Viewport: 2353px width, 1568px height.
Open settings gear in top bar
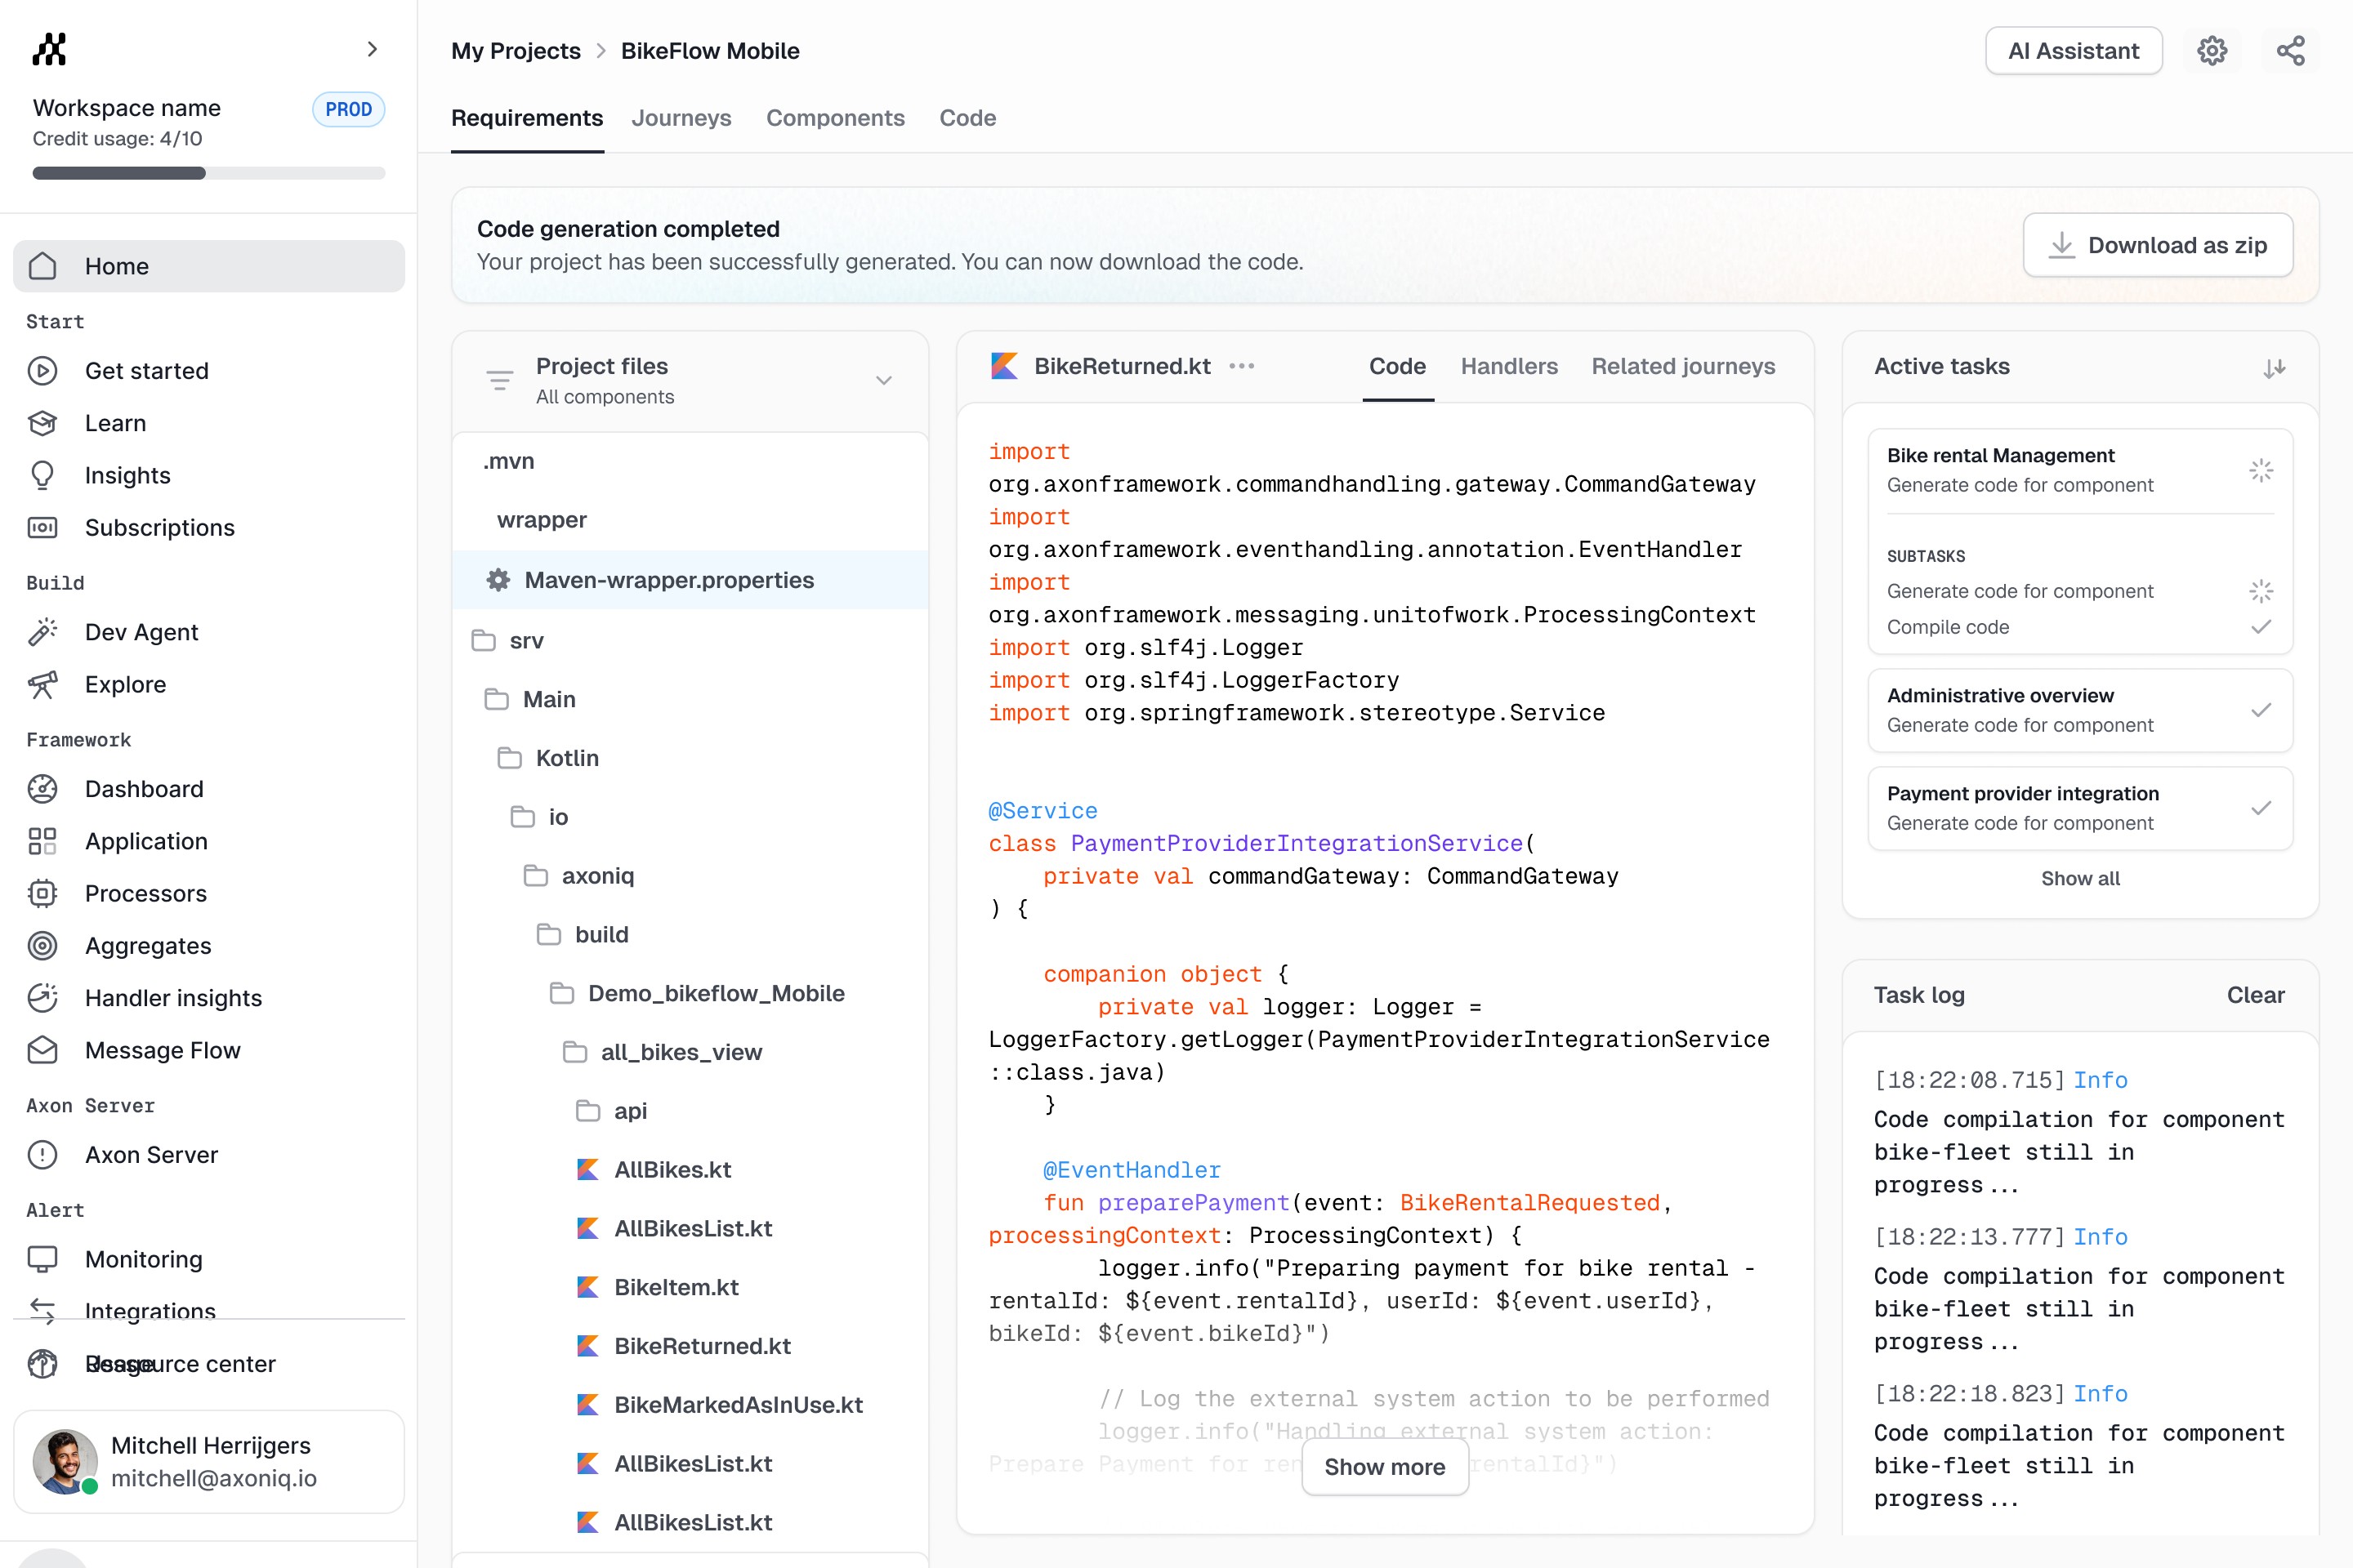pyautogui.click(x=2212, y=51)
